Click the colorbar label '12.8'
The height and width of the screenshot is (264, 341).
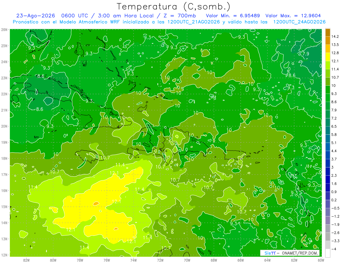[335, 53]
